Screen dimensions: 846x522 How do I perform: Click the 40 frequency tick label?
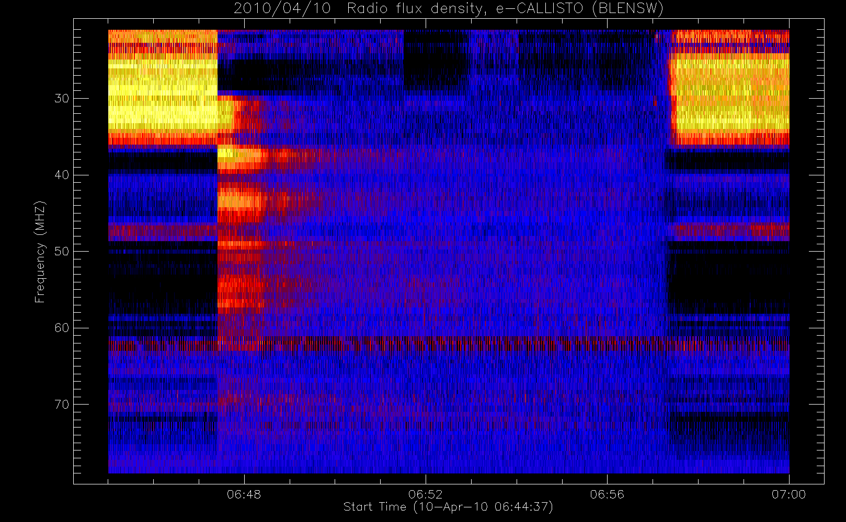coord(62,175)
